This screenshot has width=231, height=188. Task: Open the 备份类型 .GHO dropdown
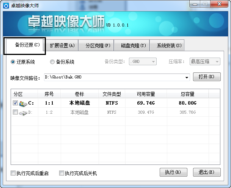point(143,61)
